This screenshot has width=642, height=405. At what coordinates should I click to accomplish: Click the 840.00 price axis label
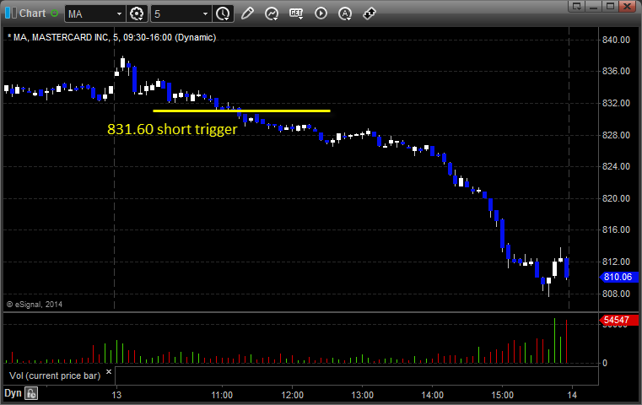pos(616,40)
